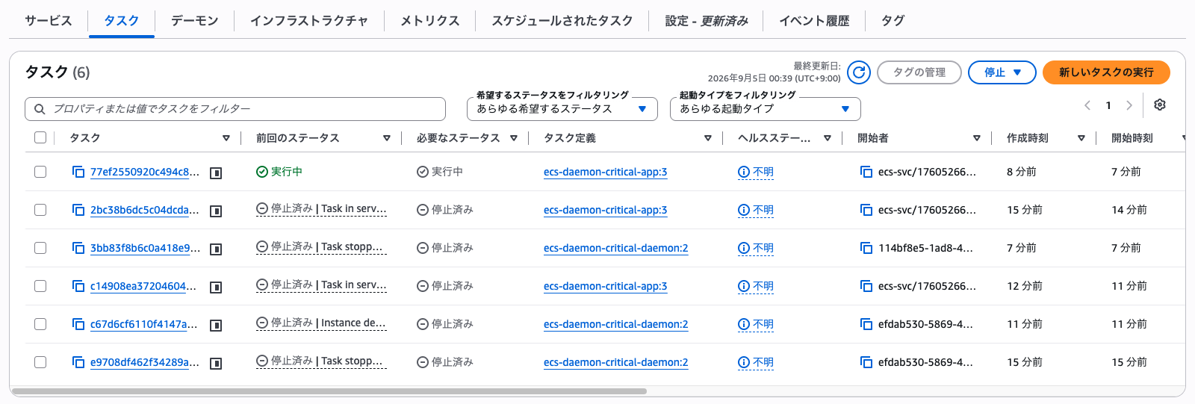The width and height of the screenshot is (1195, 404).
Task: Click 新しいタスクの実行 button
Action: click(1106, 72)
